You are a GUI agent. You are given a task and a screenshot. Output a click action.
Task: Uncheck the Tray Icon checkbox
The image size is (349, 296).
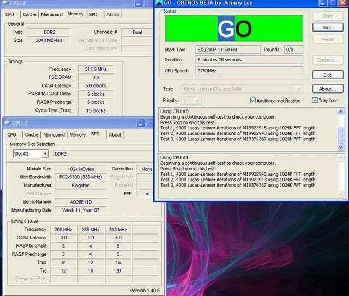[x=315, y=101]
